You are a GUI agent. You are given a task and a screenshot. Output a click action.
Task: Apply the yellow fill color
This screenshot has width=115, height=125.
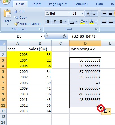(82, 22)
